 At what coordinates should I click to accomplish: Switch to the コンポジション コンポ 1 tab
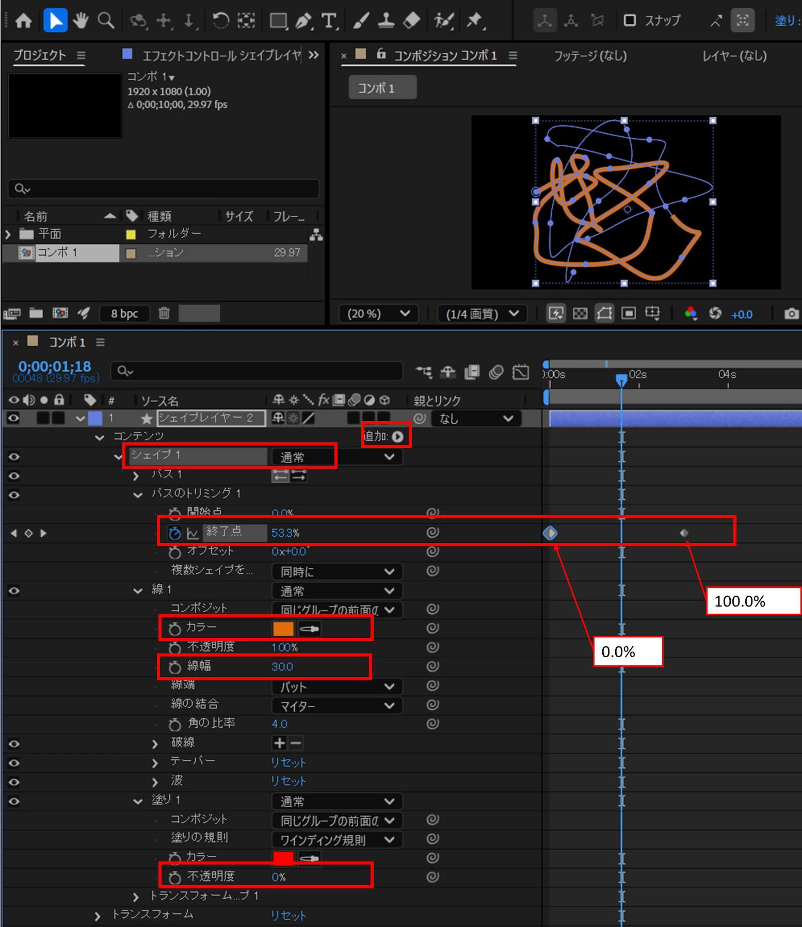click(445, 55)
